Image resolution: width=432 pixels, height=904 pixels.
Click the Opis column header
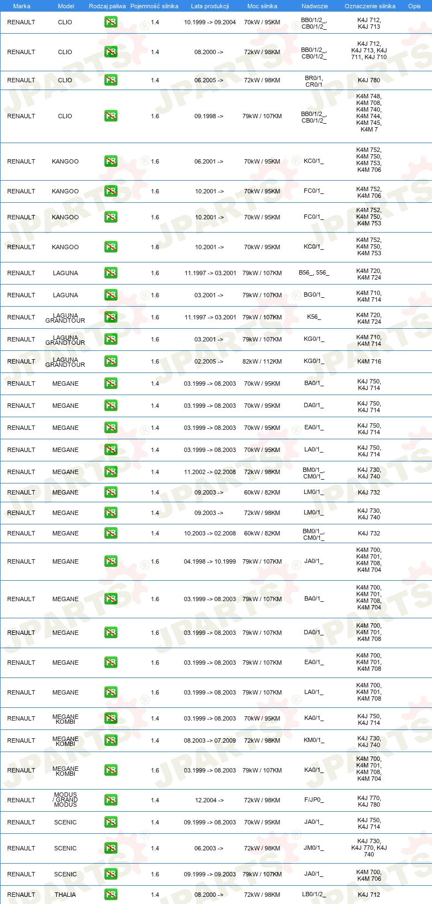tap(414, 6)
